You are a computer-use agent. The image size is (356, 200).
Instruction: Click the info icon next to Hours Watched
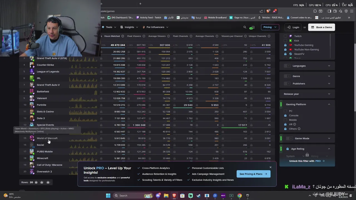(x=122, y=36)
